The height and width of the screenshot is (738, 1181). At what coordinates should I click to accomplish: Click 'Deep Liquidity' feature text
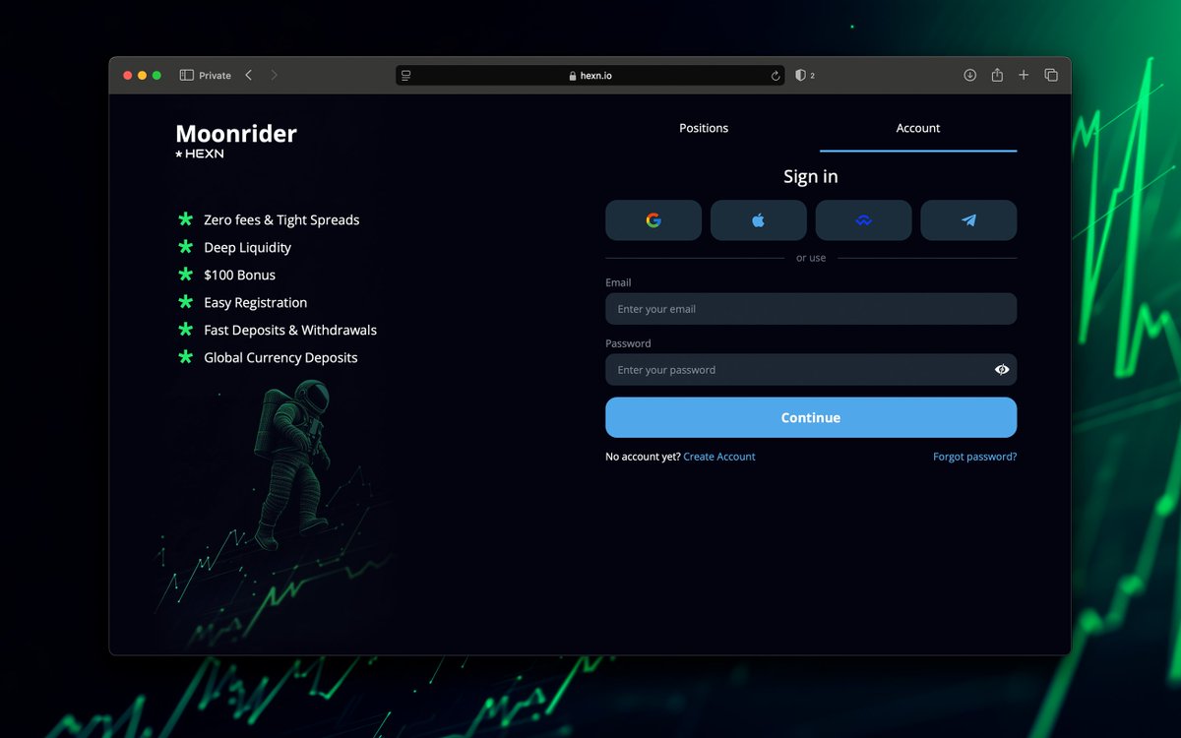pos(247,248)
